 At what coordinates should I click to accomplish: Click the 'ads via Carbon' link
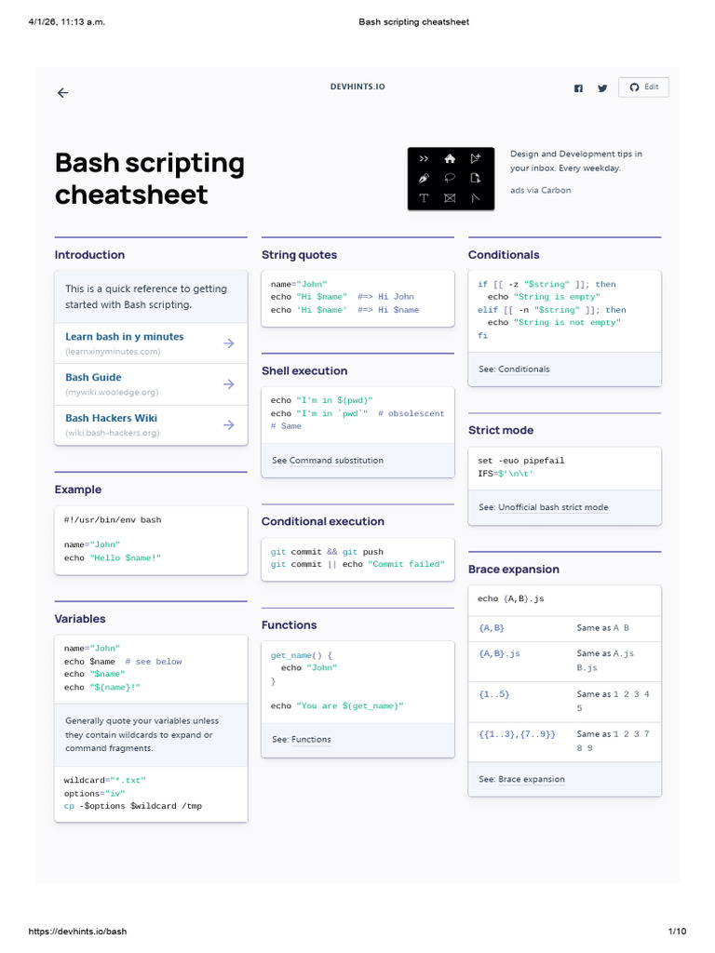(541, 190)
